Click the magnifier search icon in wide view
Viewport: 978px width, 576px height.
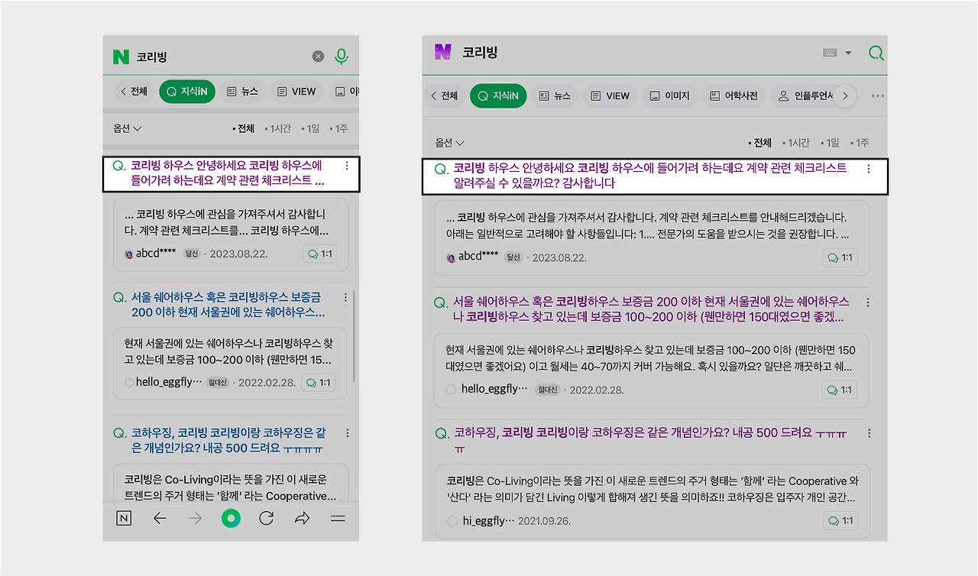click(876, 53)
